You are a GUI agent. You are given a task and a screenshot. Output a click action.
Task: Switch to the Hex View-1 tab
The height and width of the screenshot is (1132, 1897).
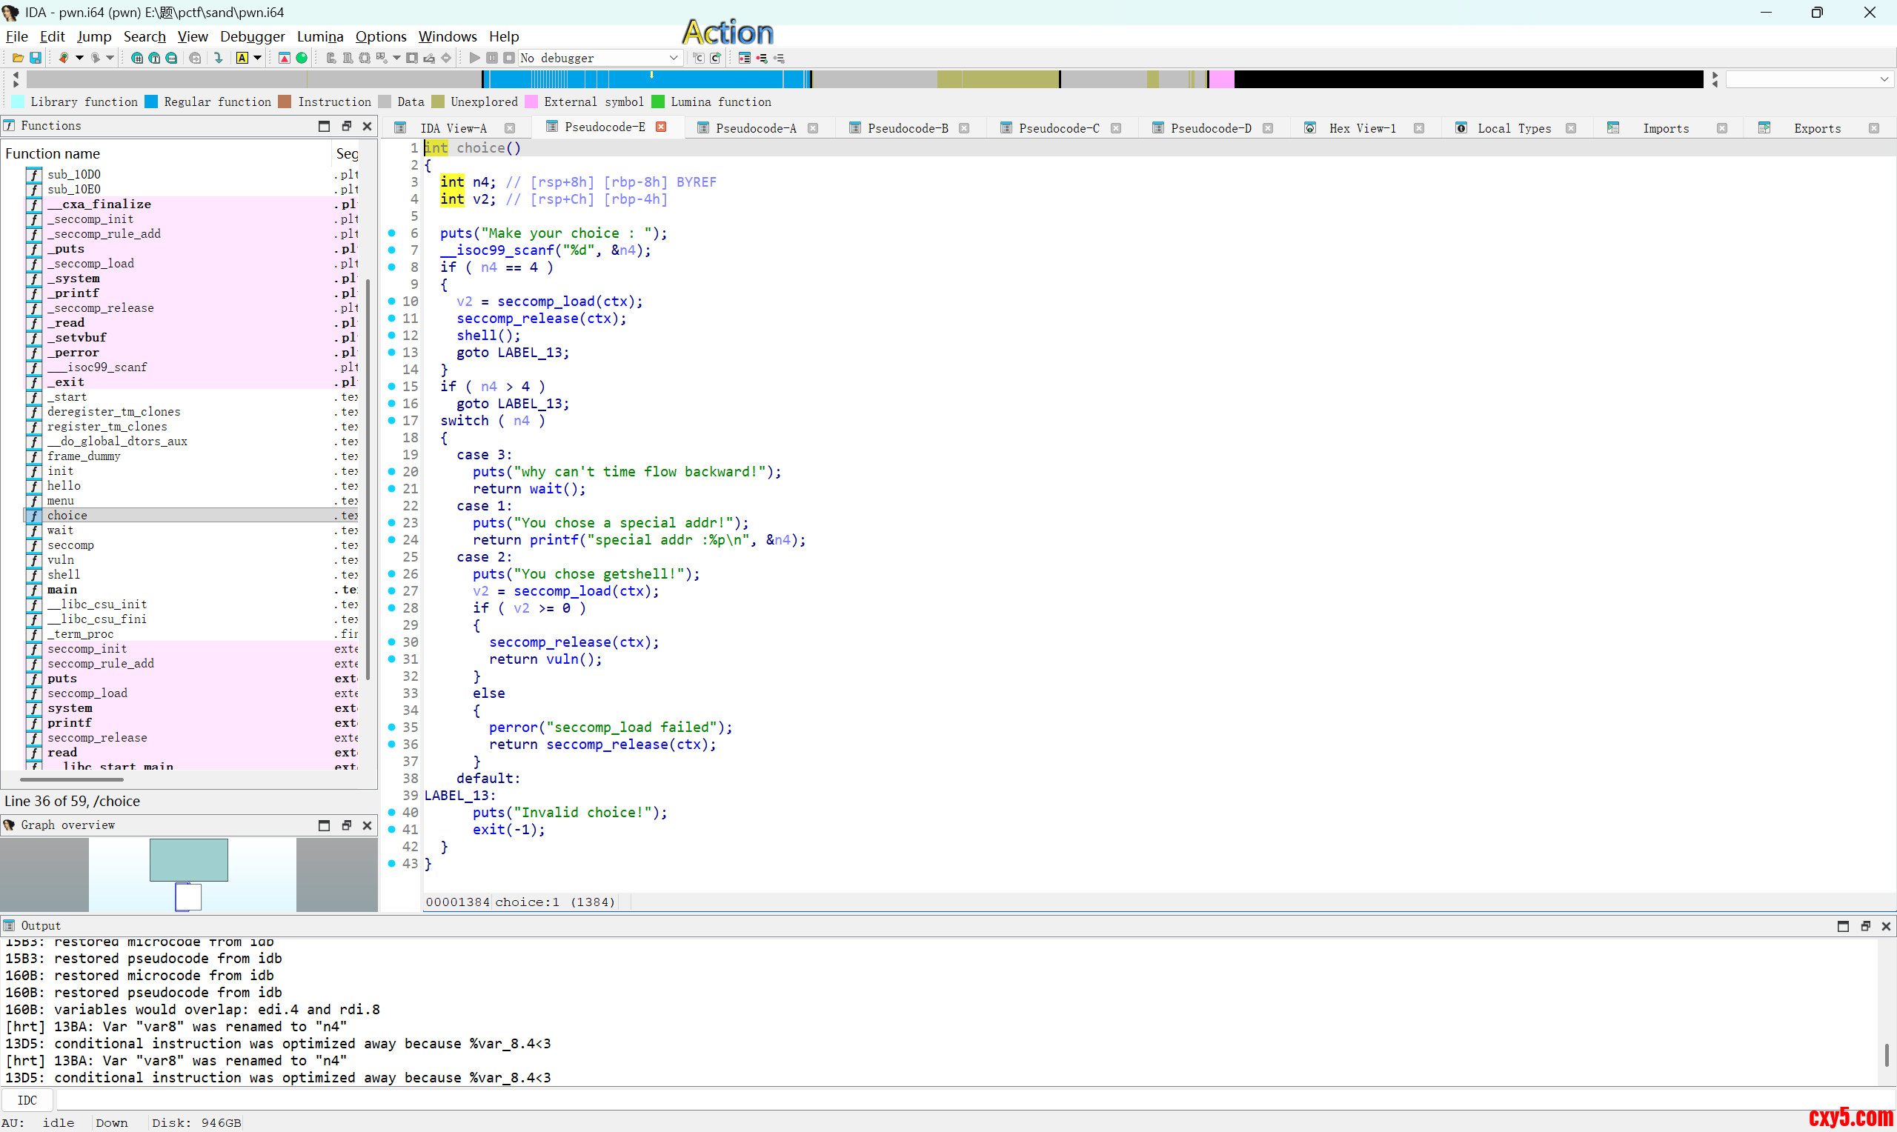pos(1361,128)
